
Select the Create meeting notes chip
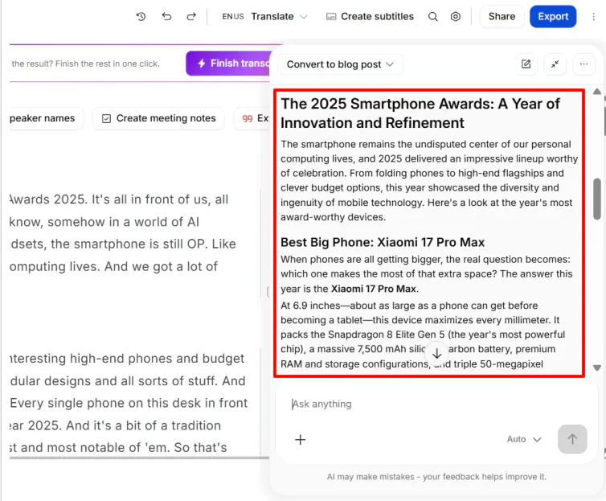[159, 118]
